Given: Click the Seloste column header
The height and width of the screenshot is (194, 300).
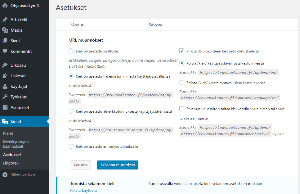Looking at the screenshot, I should pos(155,25).
